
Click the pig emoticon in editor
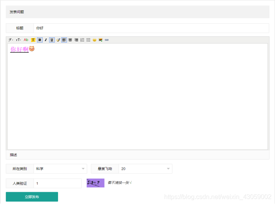(32, 49)
